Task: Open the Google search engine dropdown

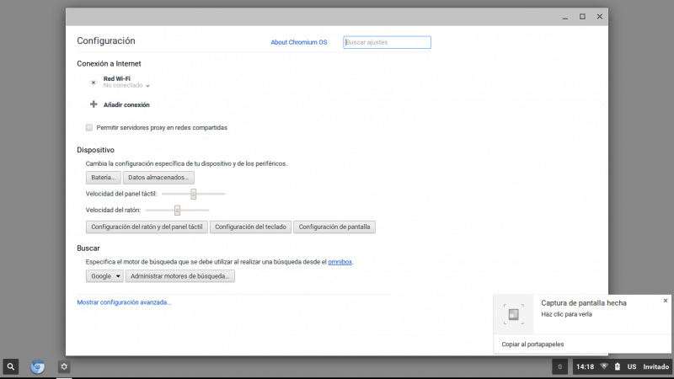Action: 104,276
